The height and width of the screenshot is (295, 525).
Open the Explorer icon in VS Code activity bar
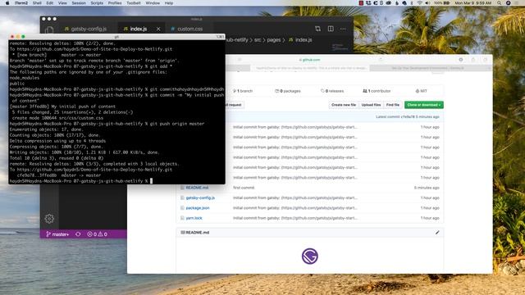[x=49, y=30]
